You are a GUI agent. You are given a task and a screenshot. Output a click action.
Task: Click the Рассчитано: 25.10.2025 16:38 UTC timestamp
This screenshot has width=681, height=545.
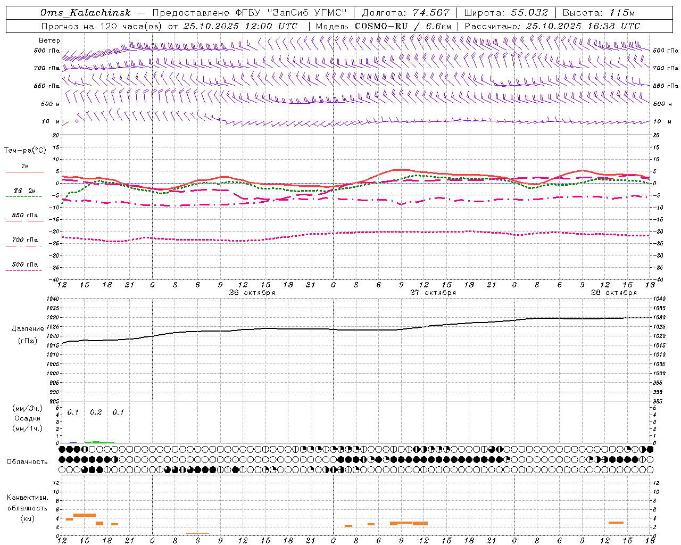click(552, 26)
